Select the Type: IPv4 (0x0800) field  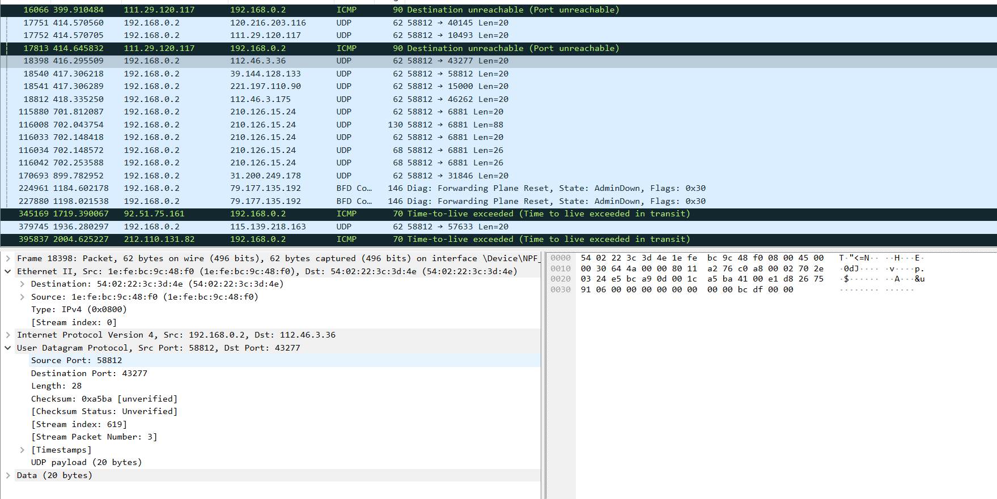[79, 309]
